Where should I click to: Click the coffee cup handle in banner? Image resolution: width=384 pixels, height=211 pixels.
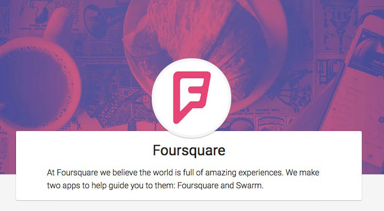pos(58,27)
